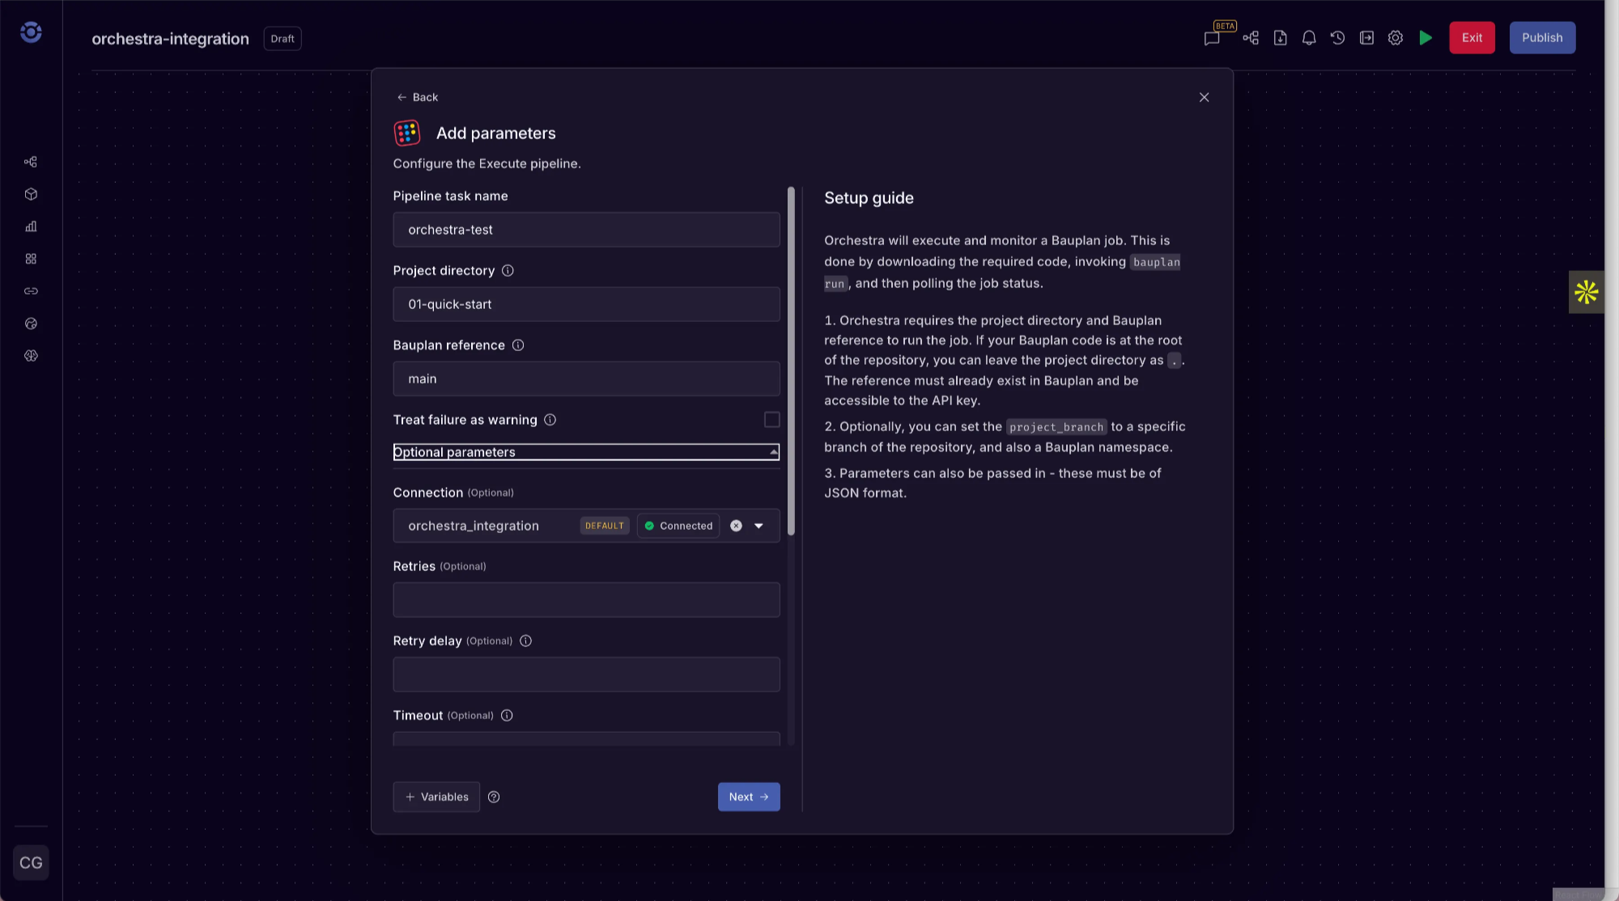Click the Retries input field
This screenshot has height=901, width=1619.
(x=586, y=600)
